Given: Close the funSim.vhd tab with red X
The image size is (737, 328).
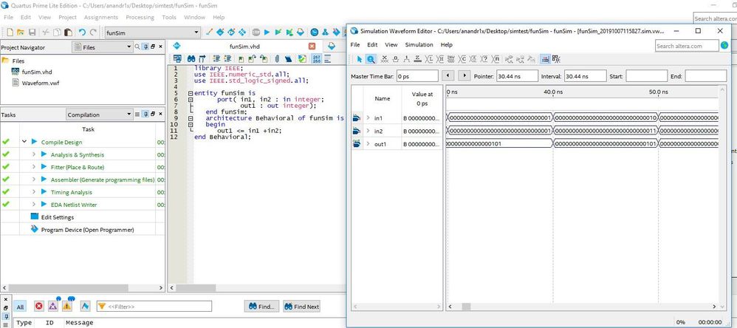Looking at the screenshot, I should 312,47.
